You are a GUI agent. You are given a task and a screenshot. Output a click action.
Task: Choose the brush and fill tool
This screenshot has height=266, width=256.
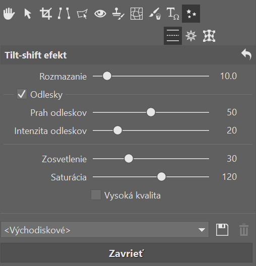click(x=155, y=14)
